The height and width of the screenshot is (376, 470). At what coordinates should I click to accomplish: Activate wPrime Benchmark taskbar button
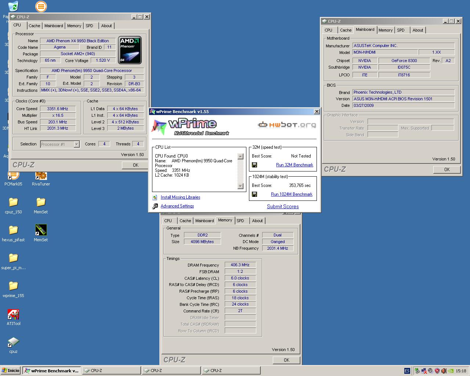click(51, 370)
